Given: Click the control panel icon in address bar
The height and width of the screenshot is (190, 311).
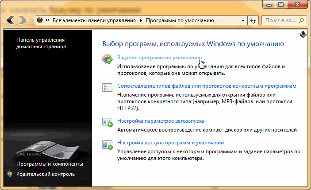Looking at the screenshot, I should click(40, 20).
